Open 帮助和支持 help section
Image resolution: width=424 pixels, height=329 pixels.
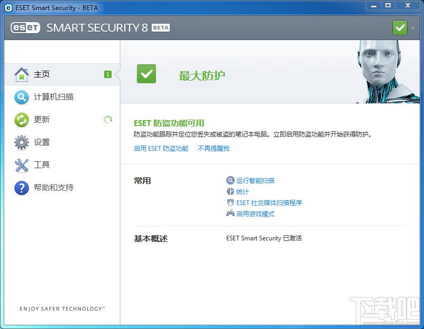(x=53, y=187)
